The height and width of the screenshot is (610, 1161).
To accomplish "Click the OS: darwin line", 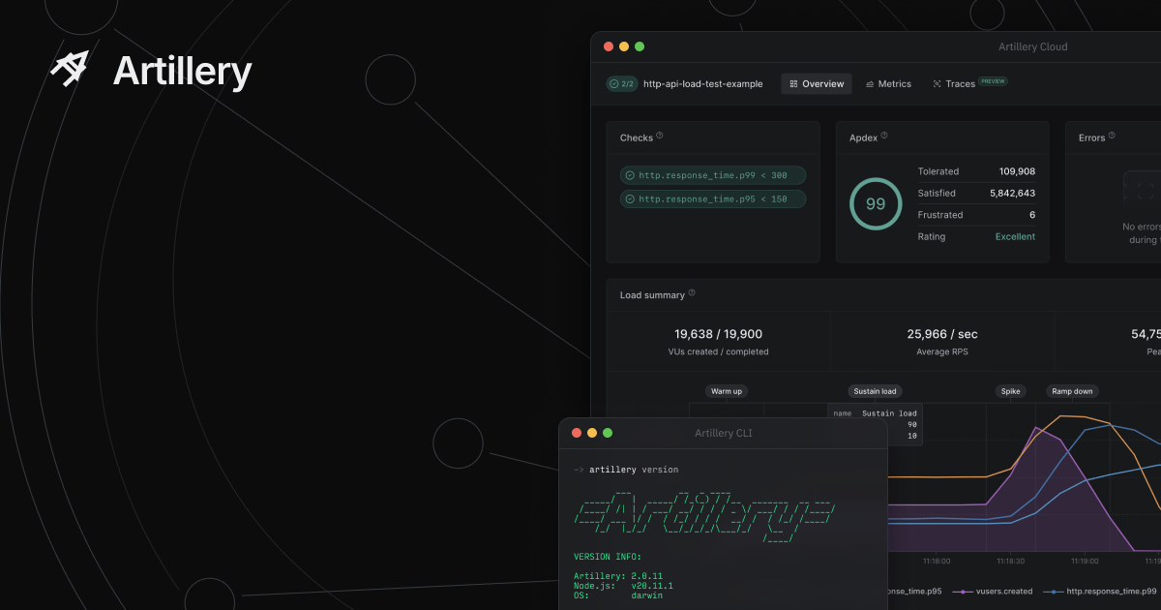I will [x=617, y=595].
